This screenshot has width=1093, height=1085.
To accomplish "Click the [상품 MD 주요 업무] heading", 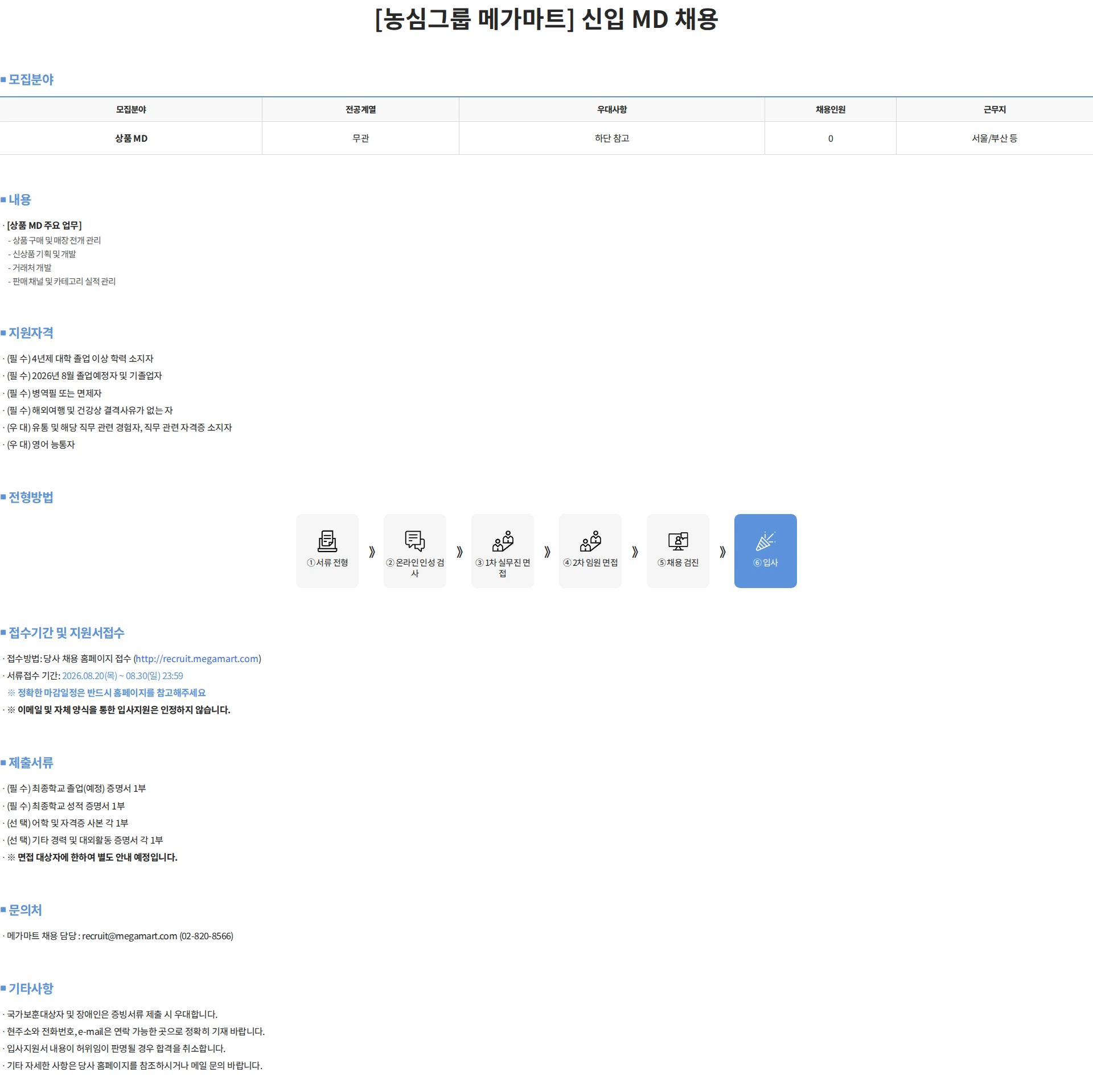I will click(x=44, y=225).
